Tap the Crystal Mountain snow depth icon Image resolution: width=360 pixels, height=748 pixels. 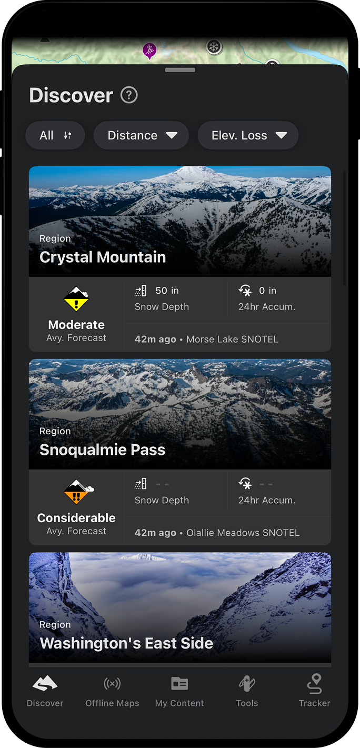pos(141,291)
